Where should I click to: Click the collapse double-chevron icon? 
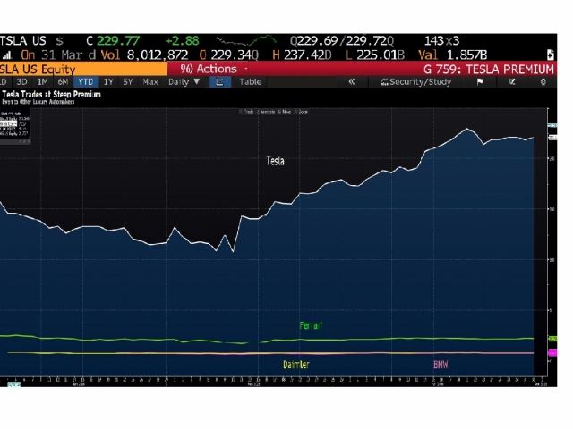352,81
